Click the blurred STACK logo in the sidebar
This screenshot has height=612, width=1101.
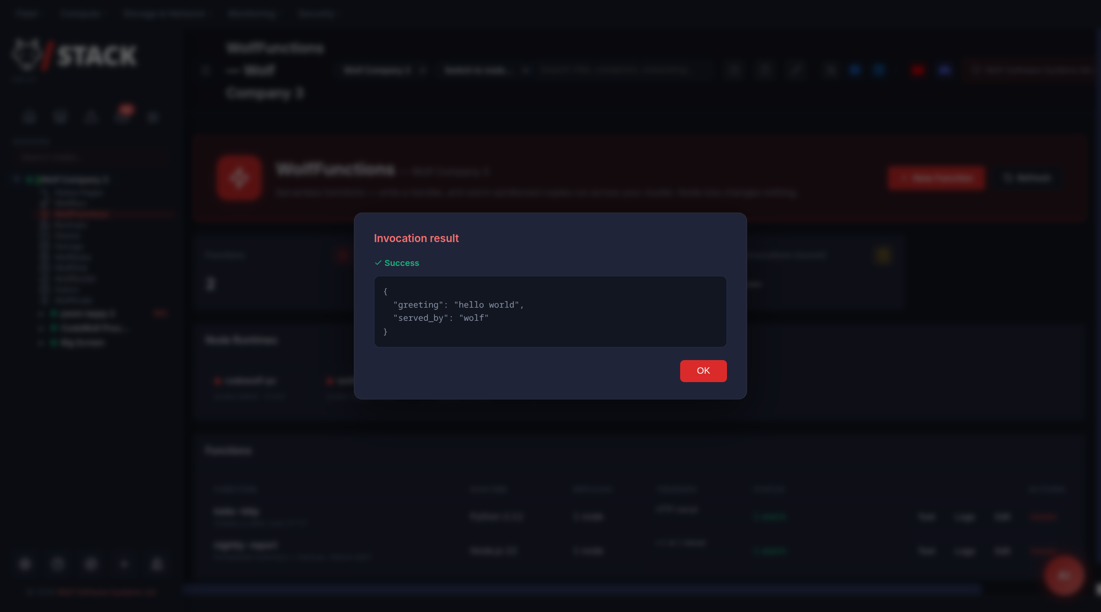(x=75, y=55)
